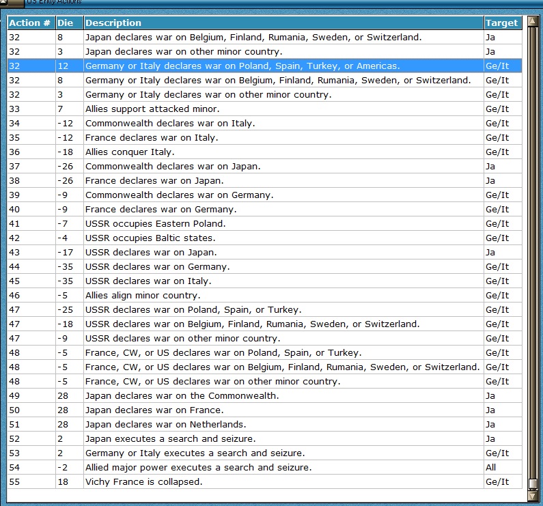Click die value -25 in action 47 row
This screenshot has height=506, width=543.
coord(69,309)
